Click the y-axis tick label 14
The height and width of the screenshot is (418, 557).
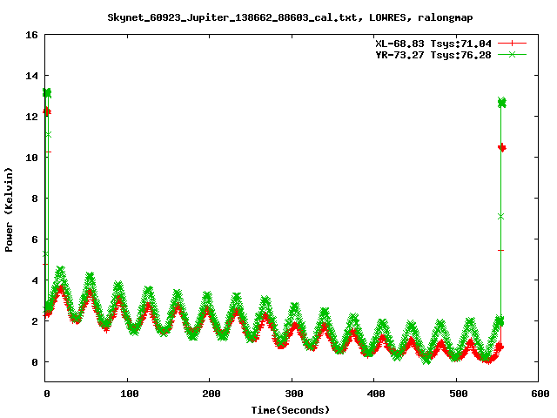(x=31, y=76)
